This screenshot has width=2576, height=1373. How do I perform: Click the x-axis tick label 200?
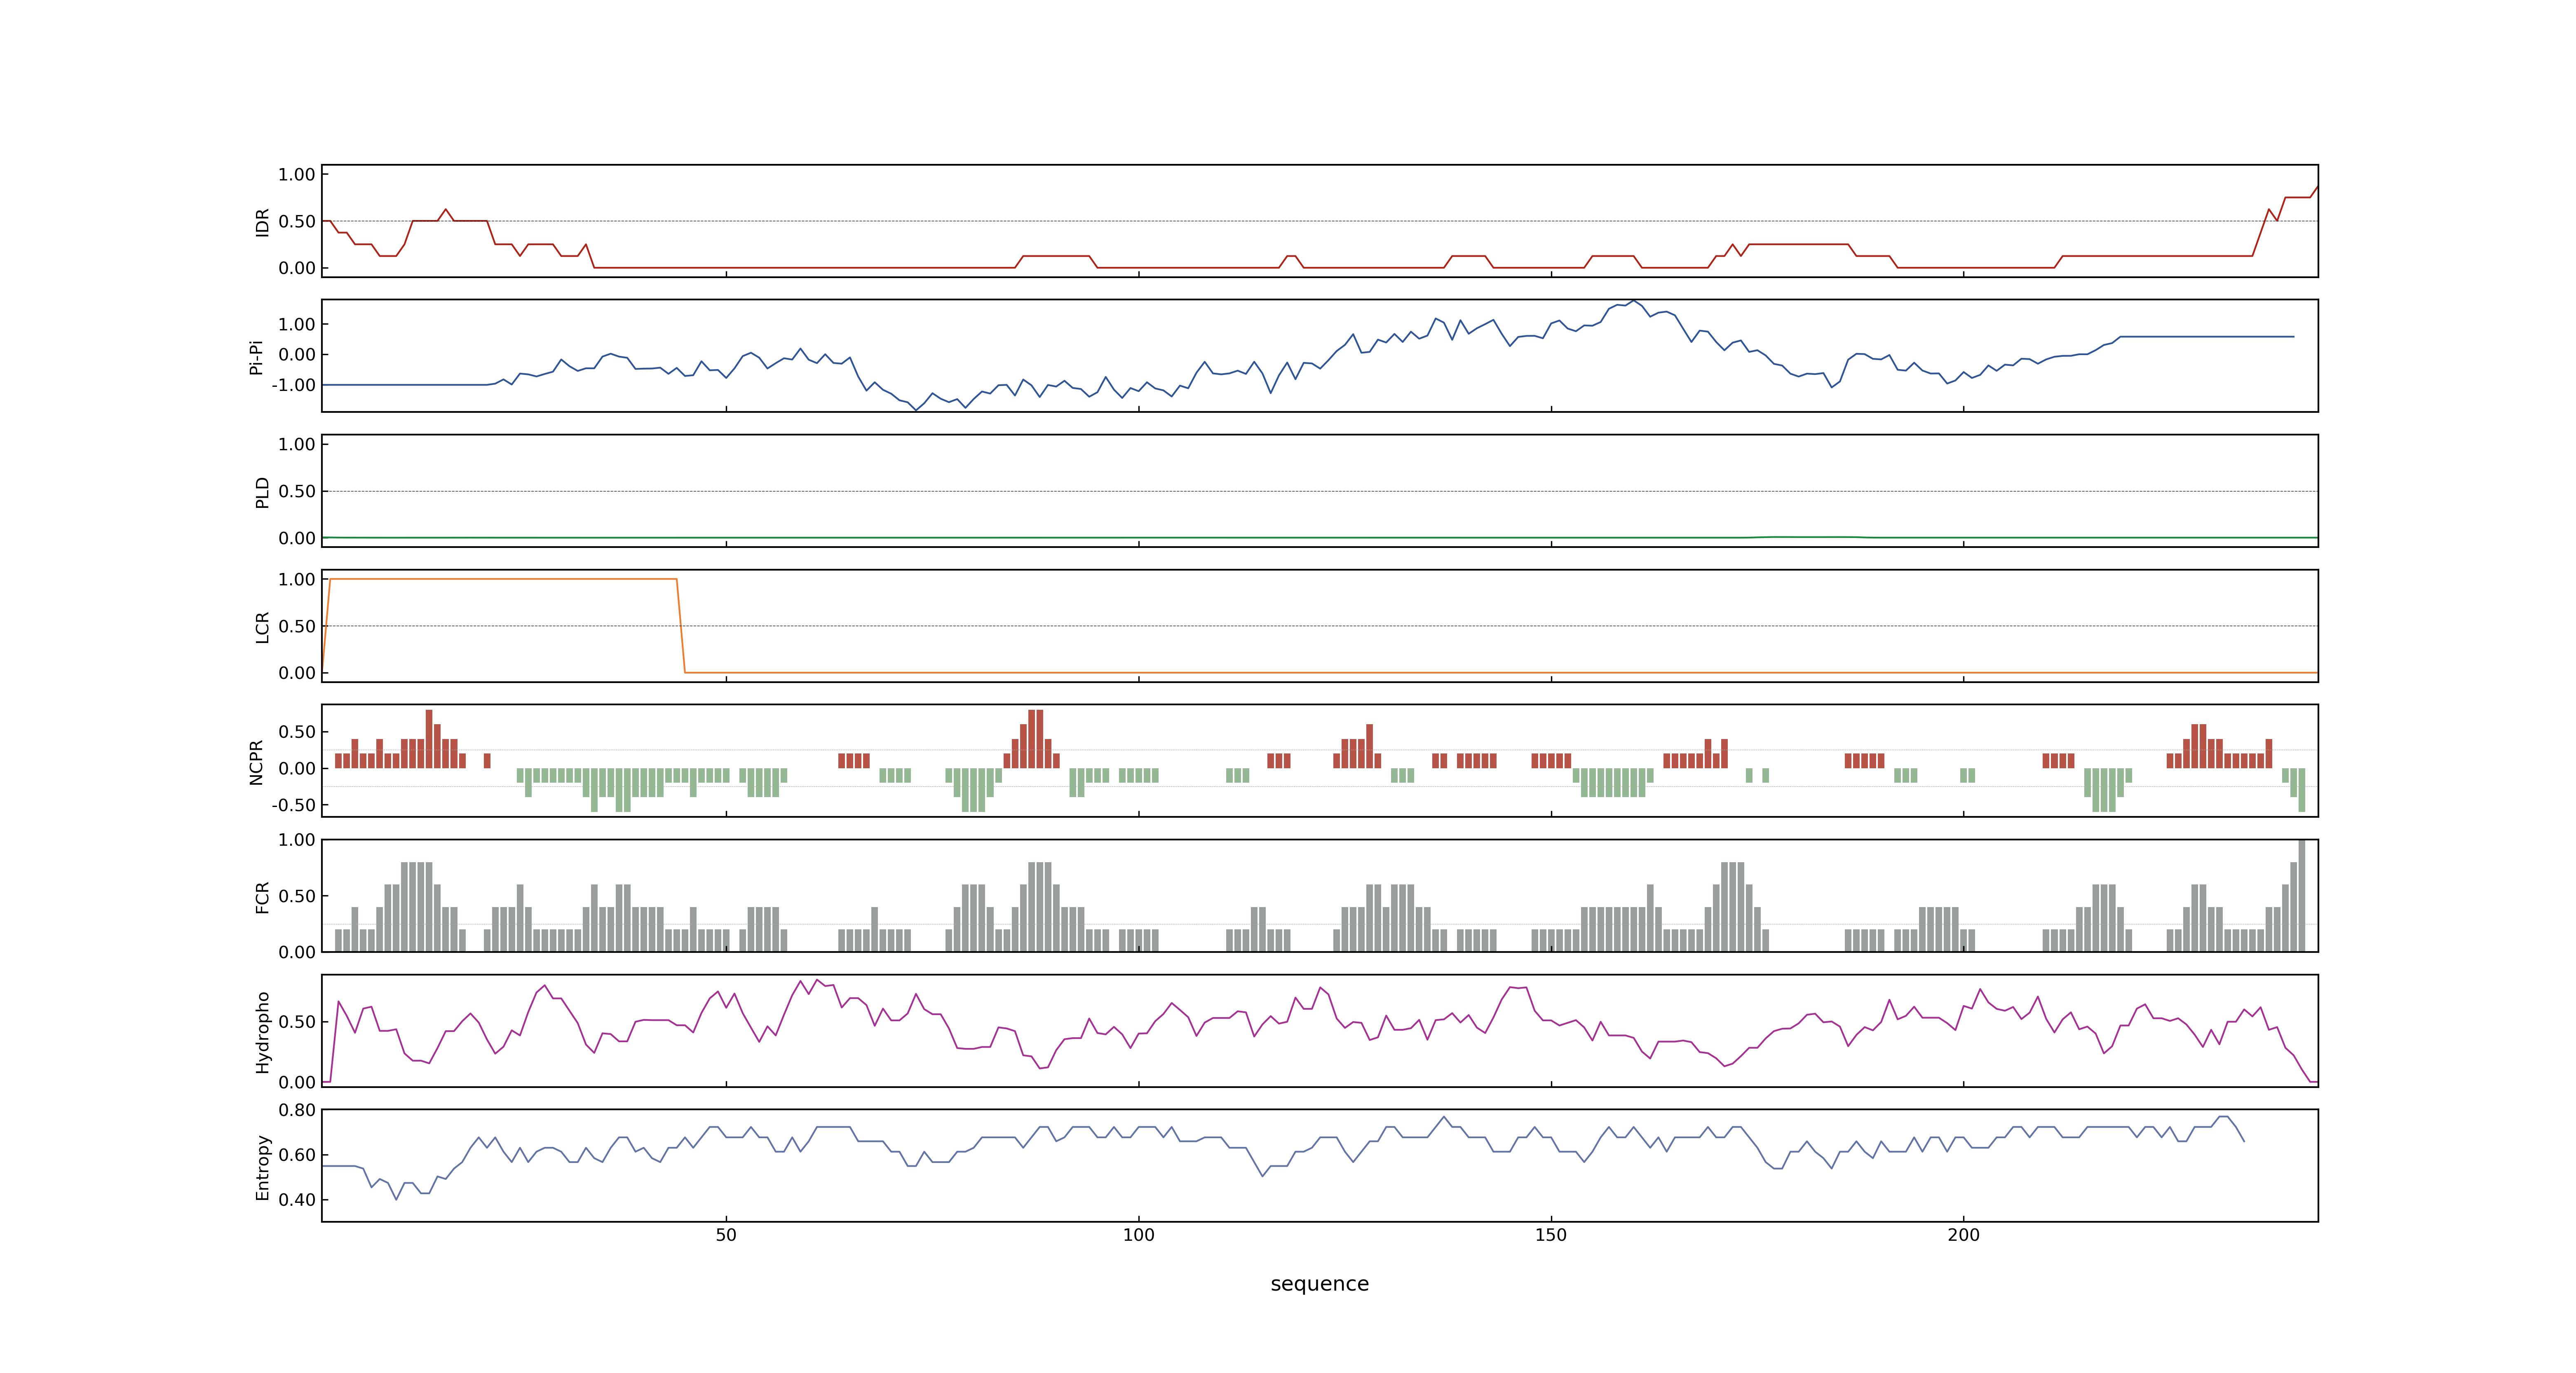[x=1963, y=1235]
